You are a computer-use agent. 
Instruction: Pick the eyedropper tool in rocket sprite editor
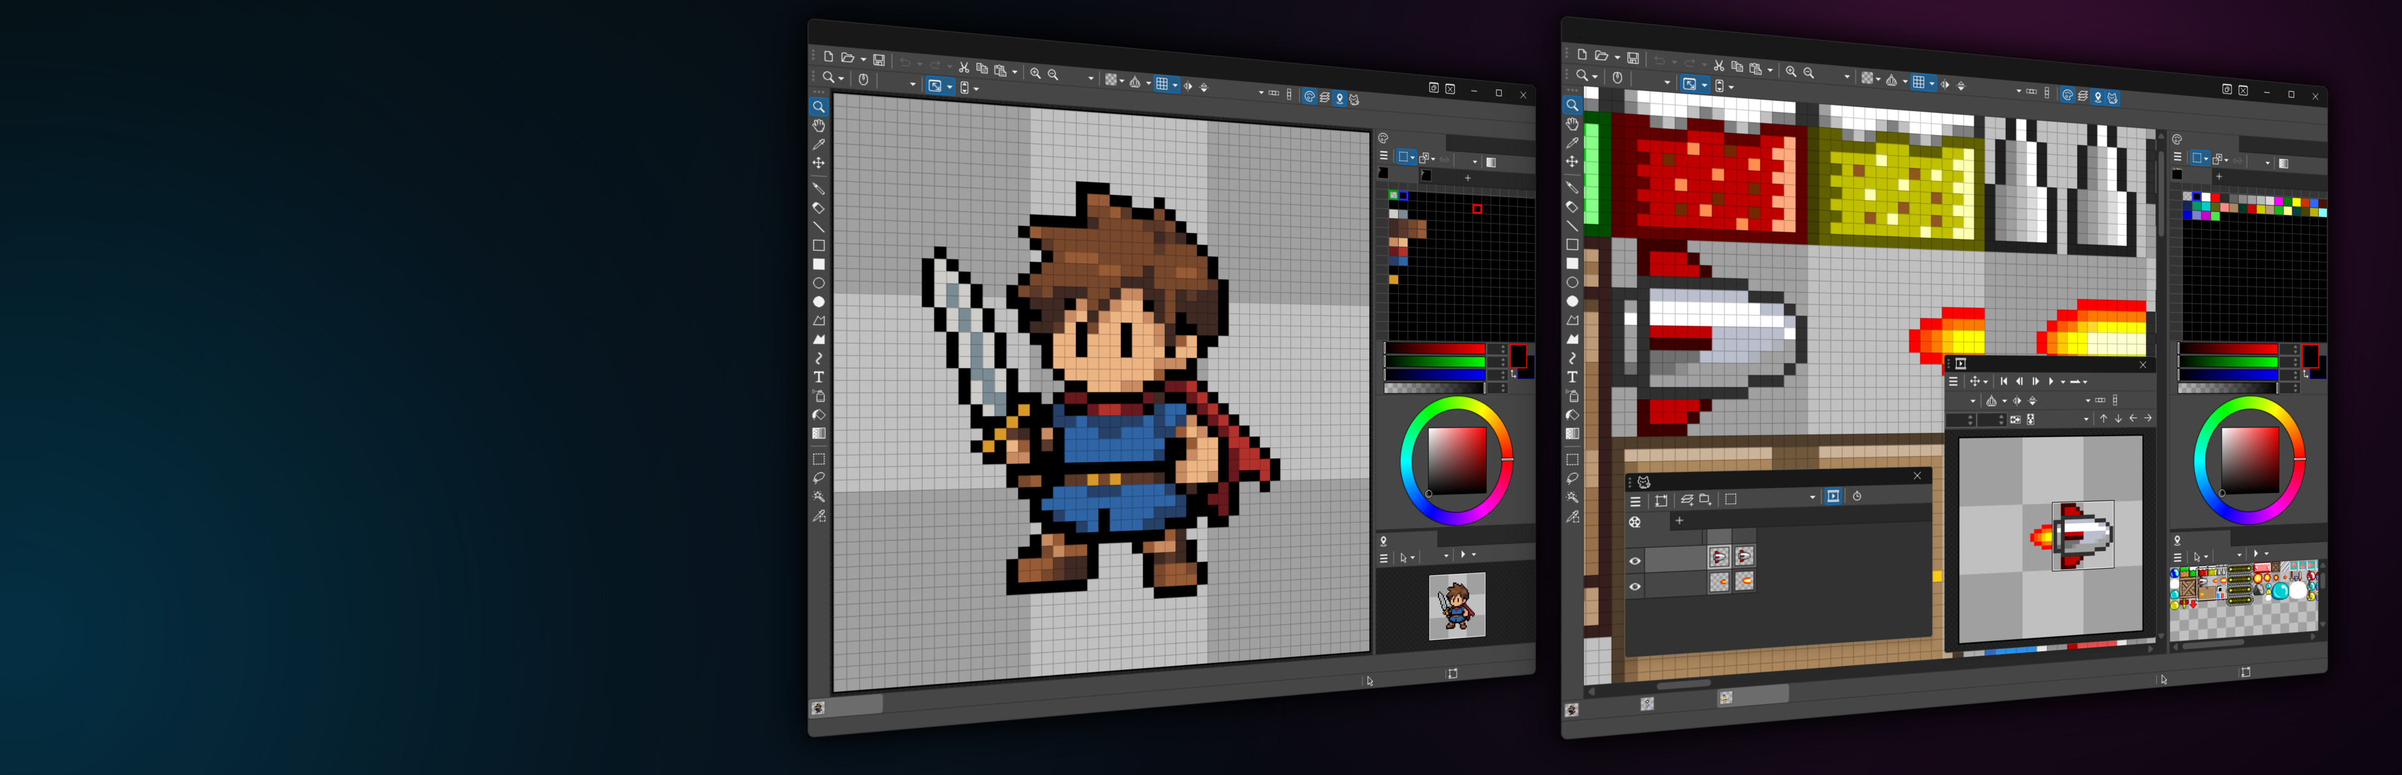pos(1572,142)
